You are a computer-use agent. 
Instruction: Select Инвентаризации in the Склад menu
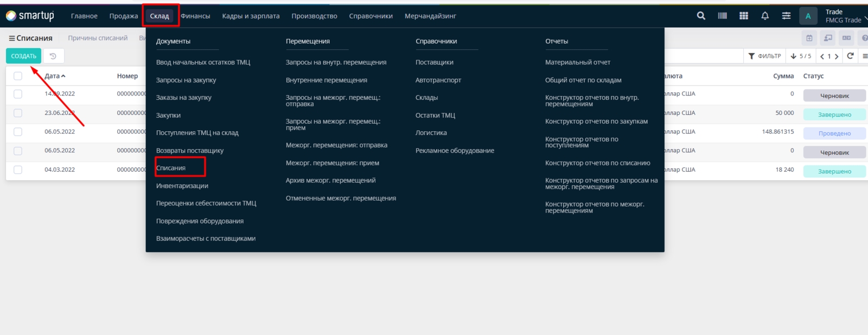[x=182, y=186]
